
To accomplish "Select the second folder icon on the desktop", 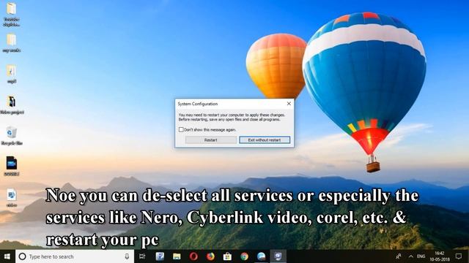I will coord(12,43).
